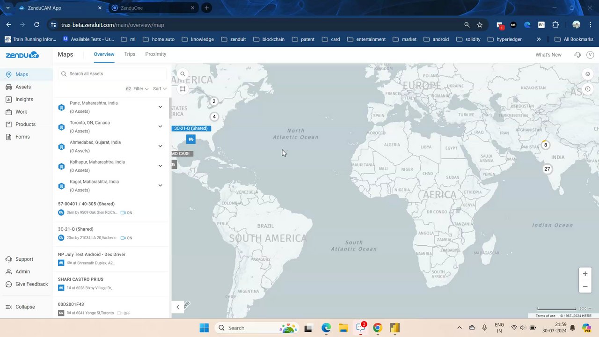Focus the Search all Assets field
Screen dimensions: 599x337
(x=112, y=73)
